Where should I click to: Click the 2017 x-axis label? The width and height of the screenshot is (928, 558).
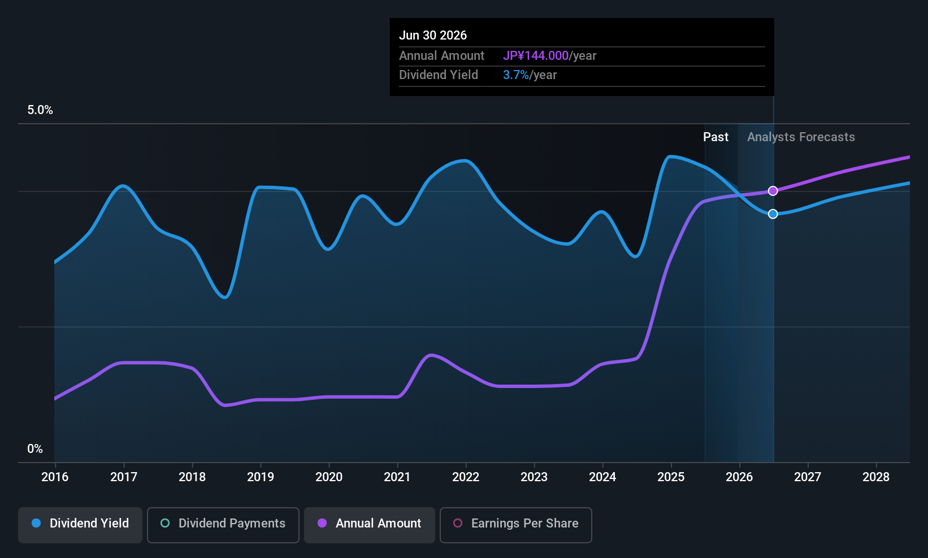point(124,477)
